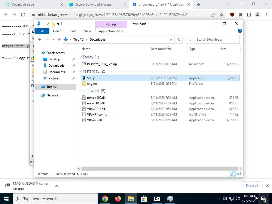Select the VBoxRT.config file

tap(160, 114)
